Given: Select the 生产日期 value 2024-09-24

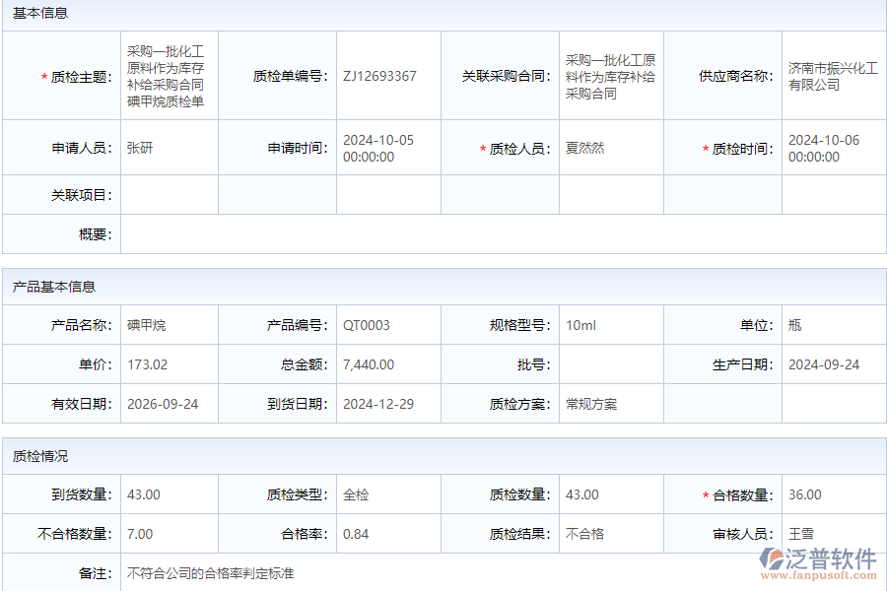Looking at the screenshot, I should pyautogui.click(x=824, y=363).
